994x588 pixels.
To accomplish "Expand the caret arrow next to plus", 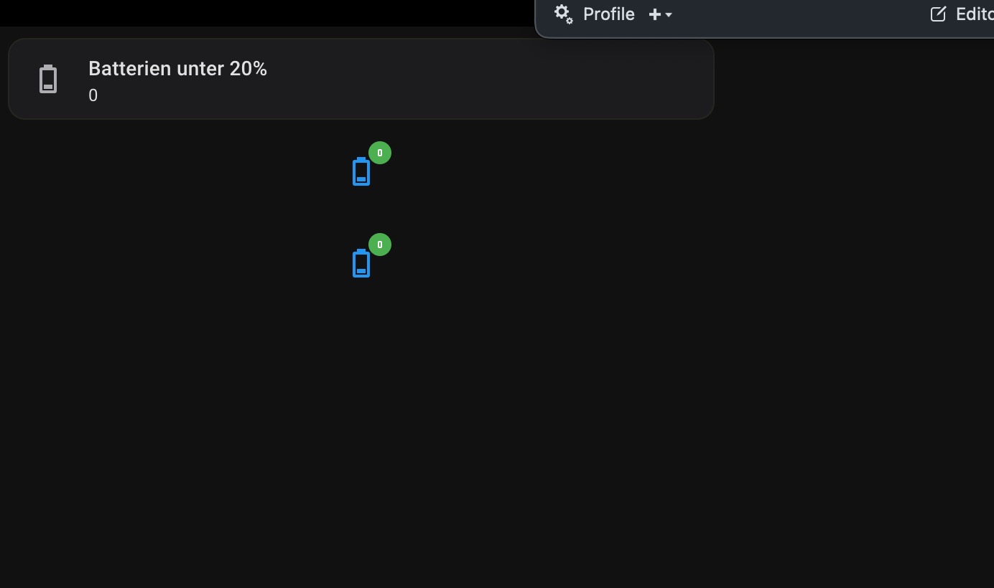I will tap(669, 14).
